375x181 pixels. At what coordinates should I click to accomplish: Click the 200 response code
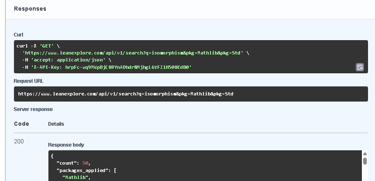pos(19,141)
